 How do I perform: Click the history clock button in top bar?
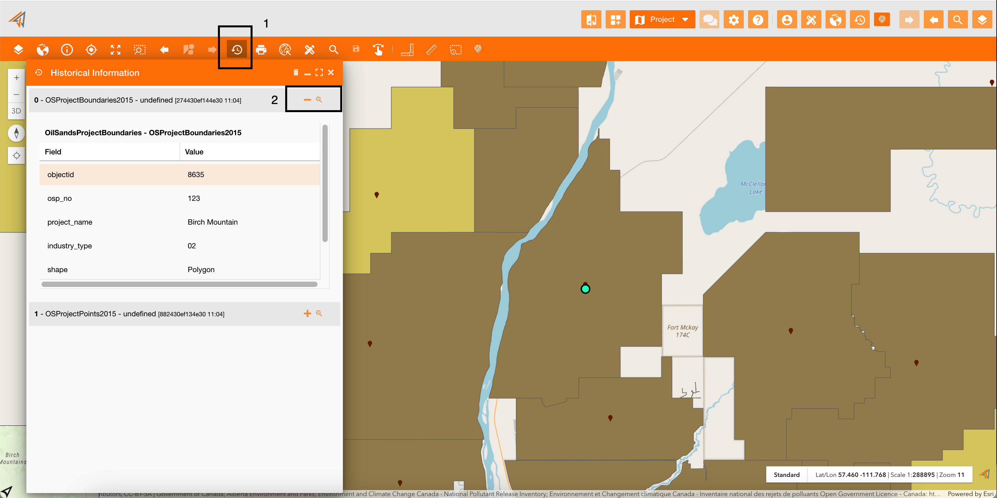point(860,19)
